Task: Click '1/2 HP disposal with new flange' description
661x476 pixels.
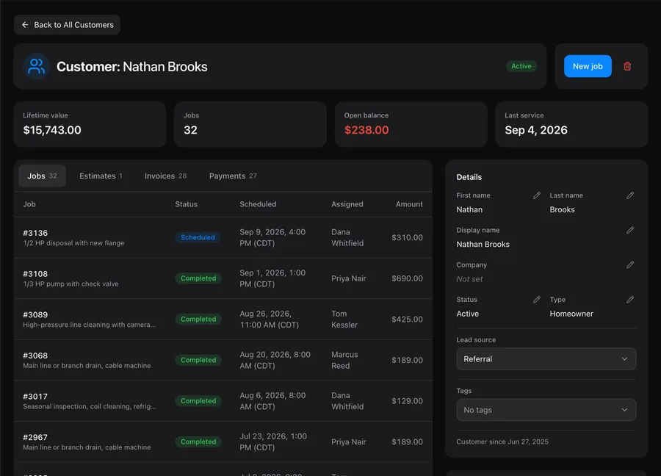Action: 73,243
